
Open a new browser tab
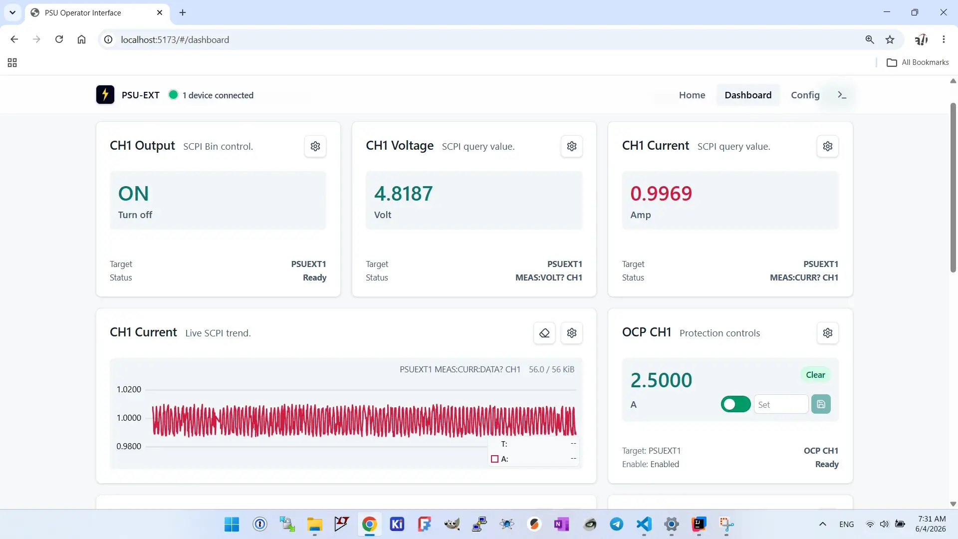click(183, 12)
